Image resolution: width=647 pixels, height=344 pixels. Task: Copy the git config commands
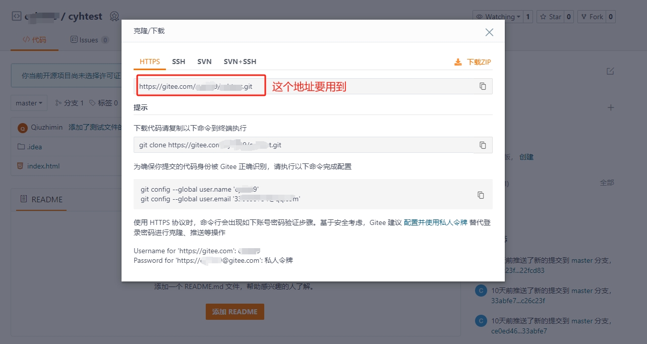point(481,195)
